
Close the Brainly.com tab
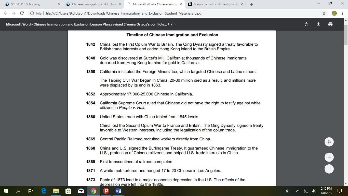point(242,4)
